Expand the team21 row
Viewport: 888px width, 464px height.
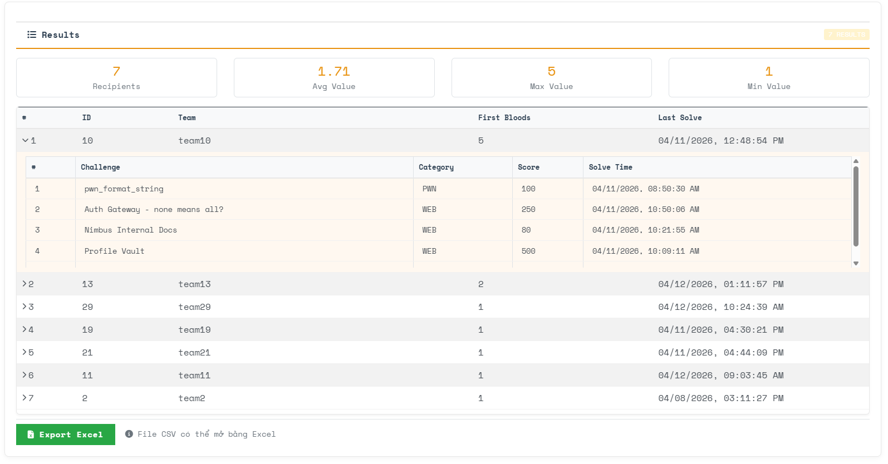24,352
